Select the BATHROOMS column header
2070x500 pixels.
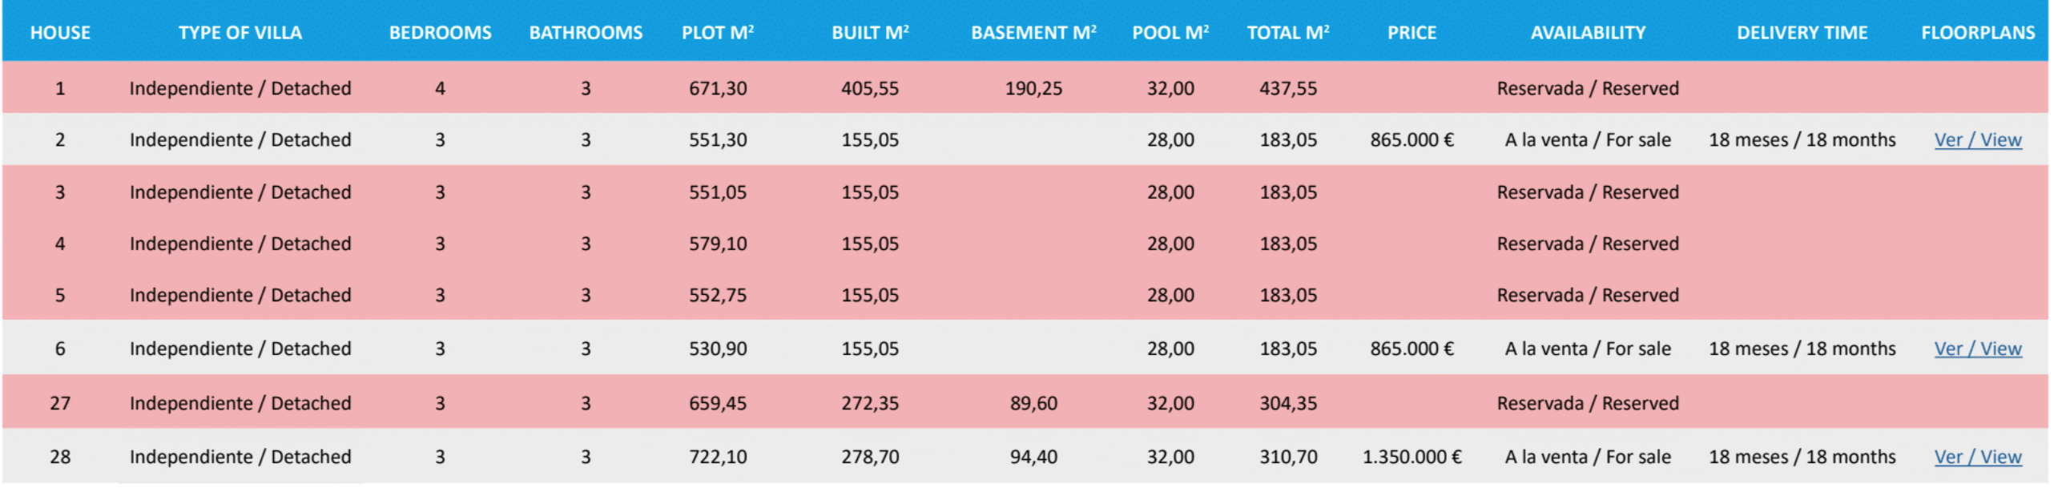[x=586, y=33]
